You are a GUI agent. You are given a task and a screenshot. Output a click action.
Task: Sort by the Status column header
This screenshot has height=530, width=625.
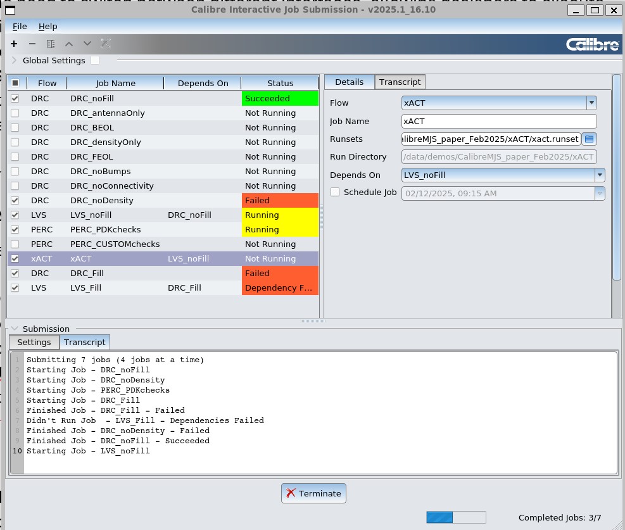(280, 84)
